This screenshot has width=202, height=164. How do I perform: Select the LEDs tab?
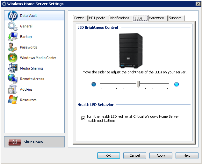[140, 18]
